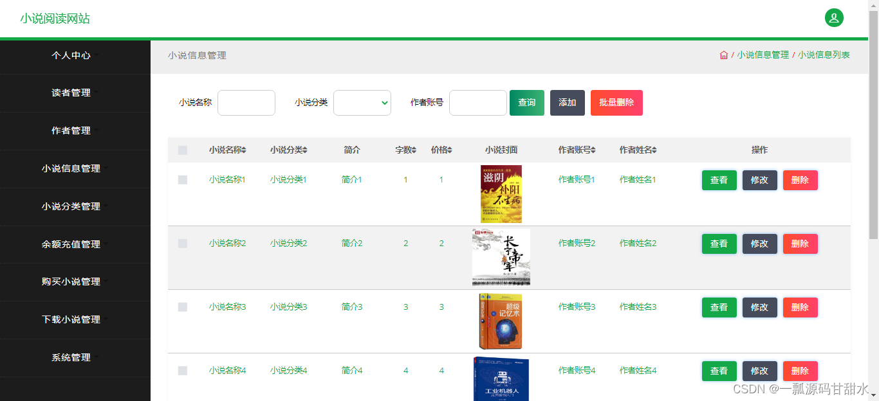Edit 小说名称1 with 修改 button
This screenshot has width=879, height=401.
(x=759, y=180)
